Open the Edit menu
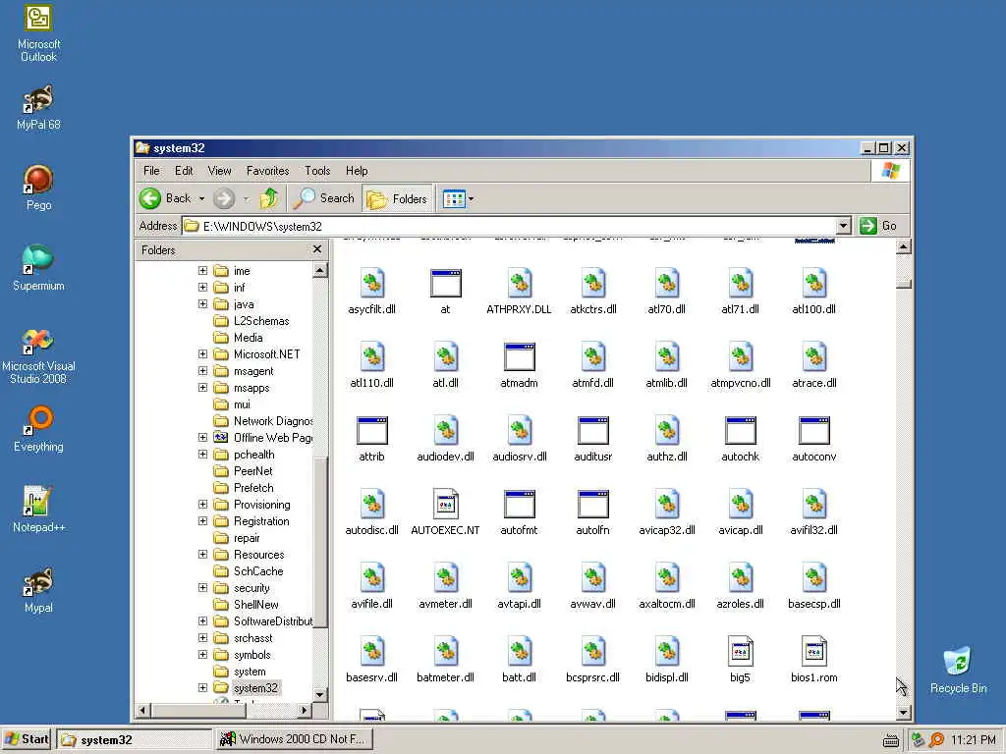This screenshot has width=1006, height=754. [x=184, y=171]
